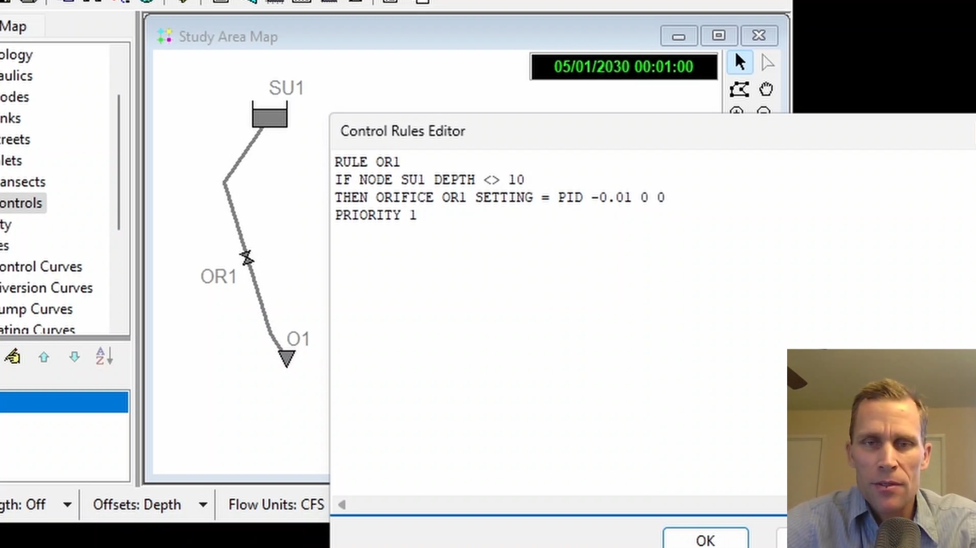Close the Study Area Map window
The width and height of the screenshot is (976, 548).
(x=759, y=36)
